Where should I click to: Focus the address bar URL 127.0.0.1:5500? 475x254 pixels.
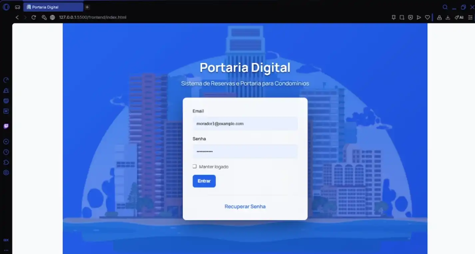[x=93, y=17]
